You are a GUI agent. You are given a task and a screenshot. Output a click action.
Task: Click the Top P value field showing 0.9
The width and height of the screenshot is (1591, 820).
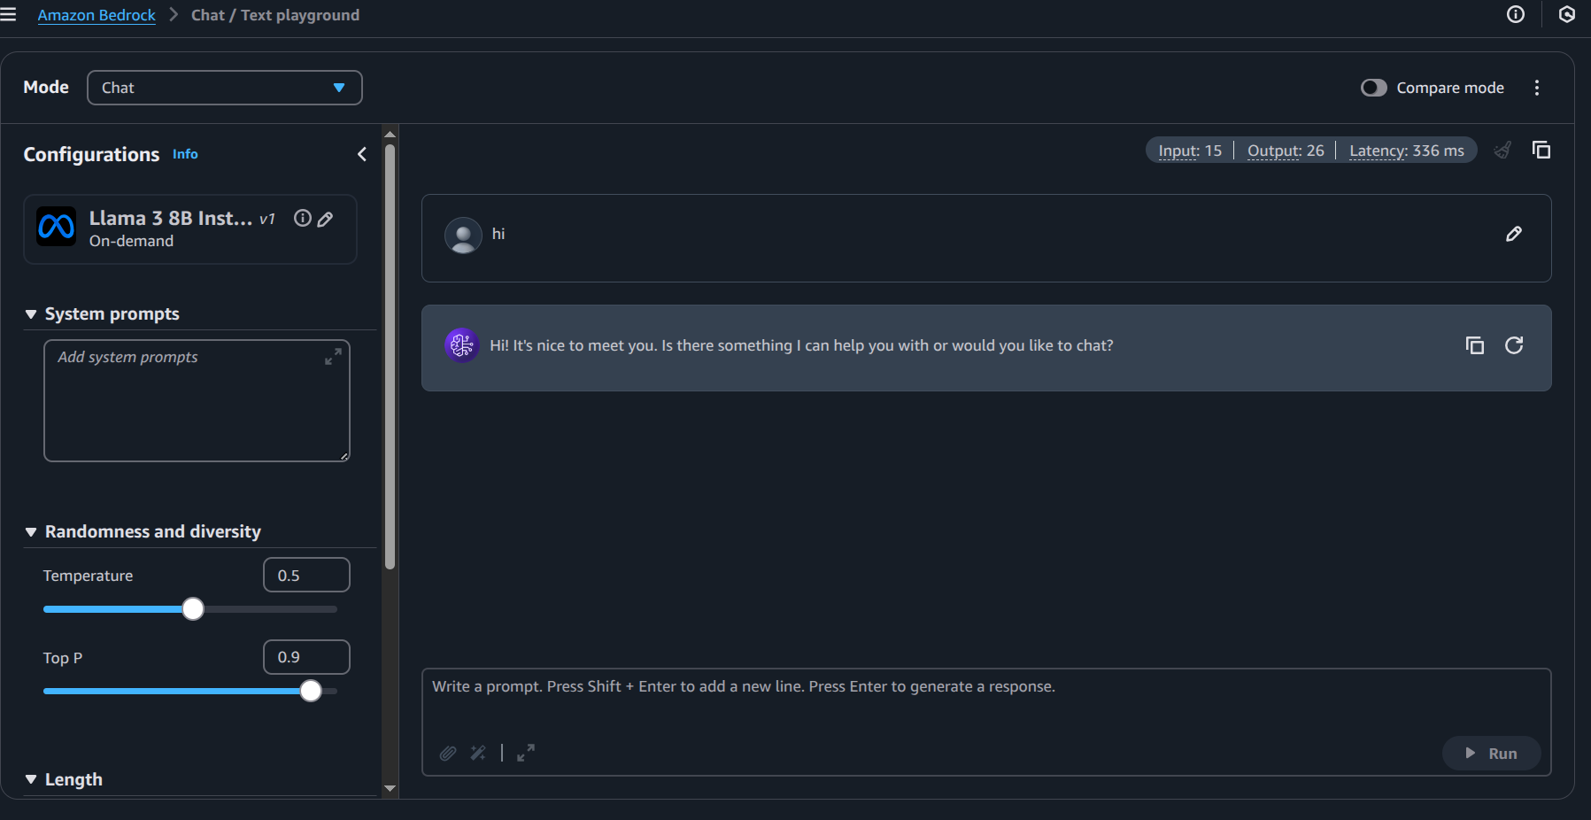click(306, 657)
